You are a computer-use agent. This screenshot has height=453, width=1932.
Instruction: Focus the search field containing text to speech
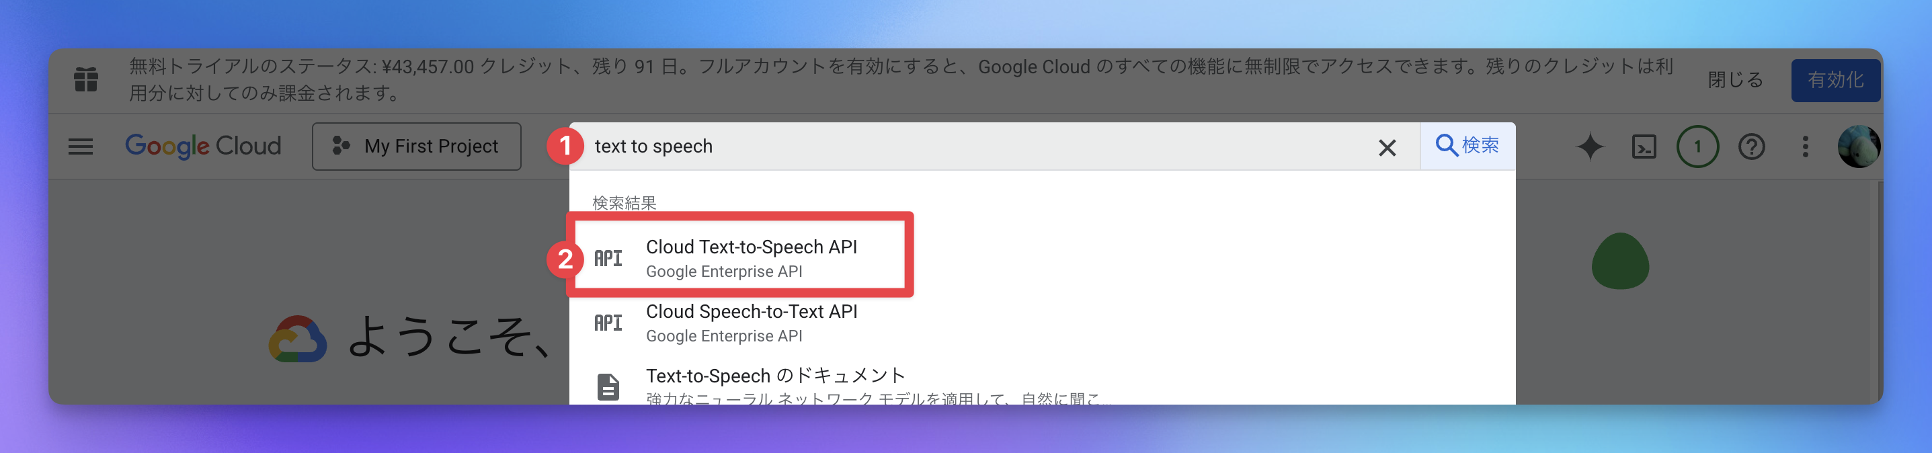coord(975,147)
